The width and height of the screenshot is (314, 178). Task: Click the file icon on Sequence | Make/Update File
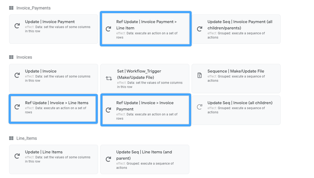pyautogui.click(x=200, y=75)
